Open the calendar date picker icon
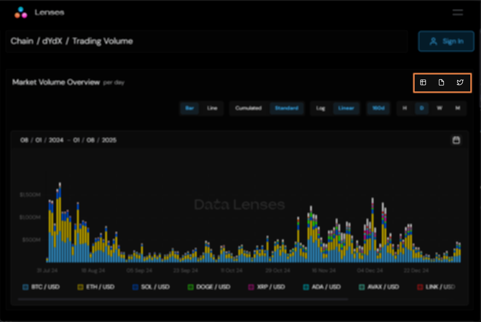This screenshot has width=481, height=322. (x=456, y=140)
